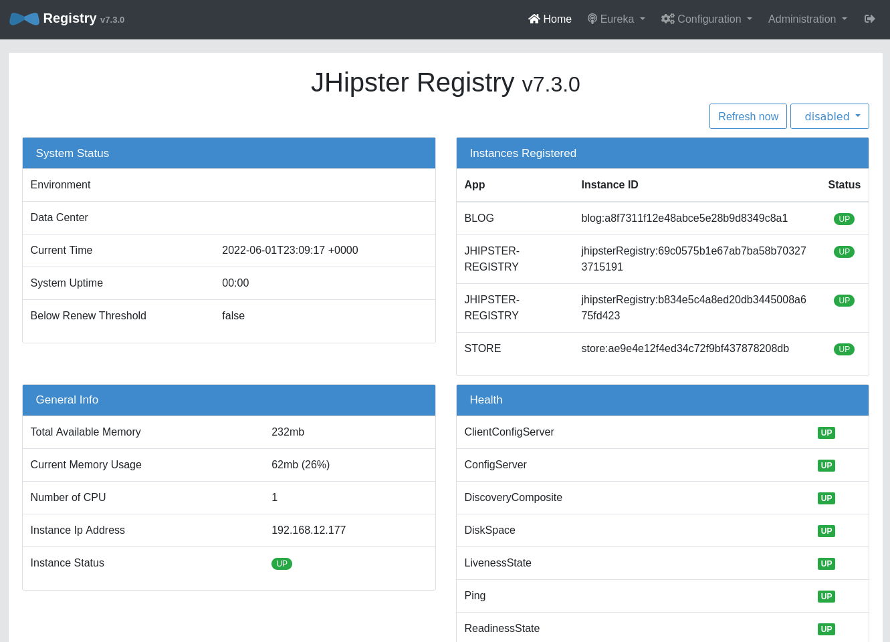Click the ConfigServer health row
Viewport: 890px width, 642px height.
(x=495, y=465)
